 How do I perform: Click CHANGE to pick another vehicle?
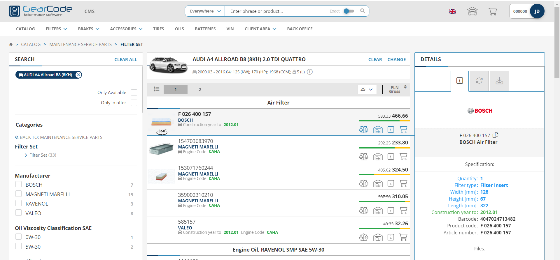[x=396, y=59]
